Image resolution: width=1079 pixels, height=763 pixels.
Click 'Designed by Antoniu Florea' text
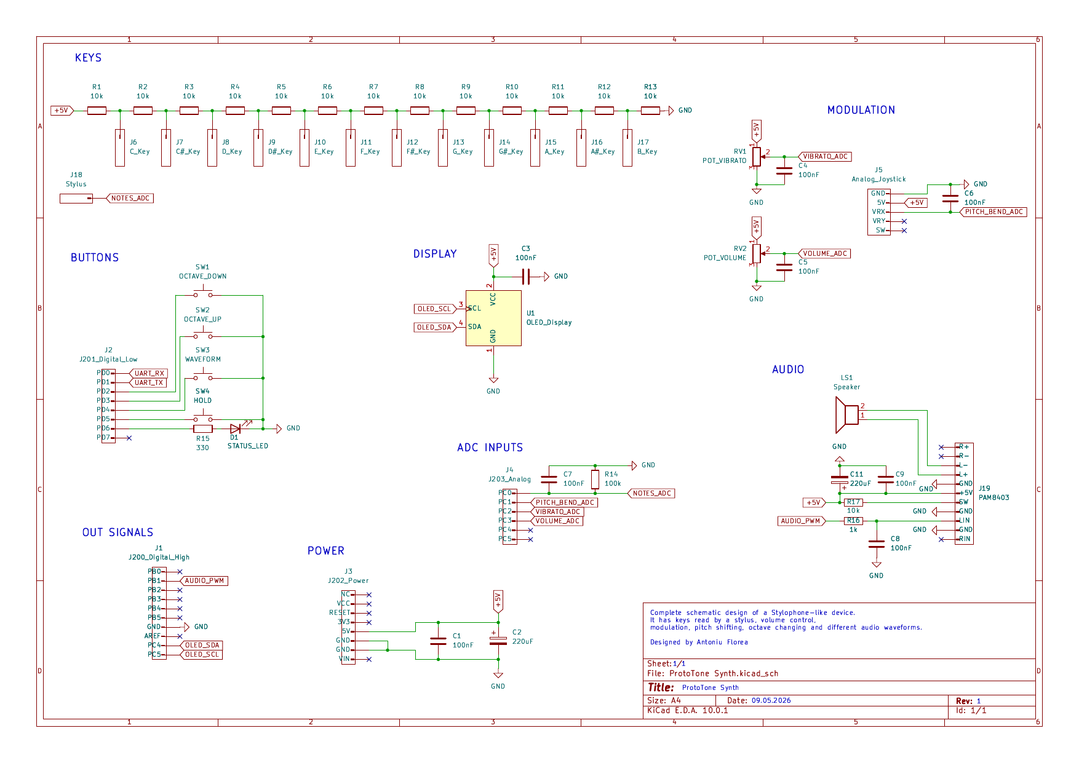(699, 642)
